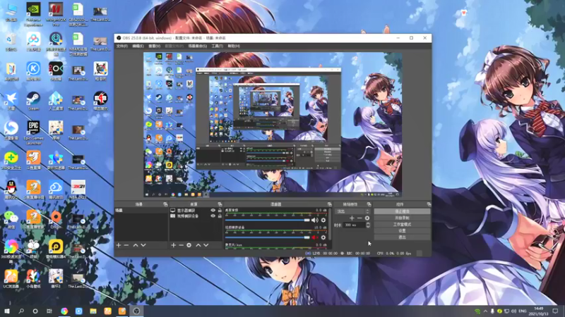Click the studio mode button in controls

point(402,224)
